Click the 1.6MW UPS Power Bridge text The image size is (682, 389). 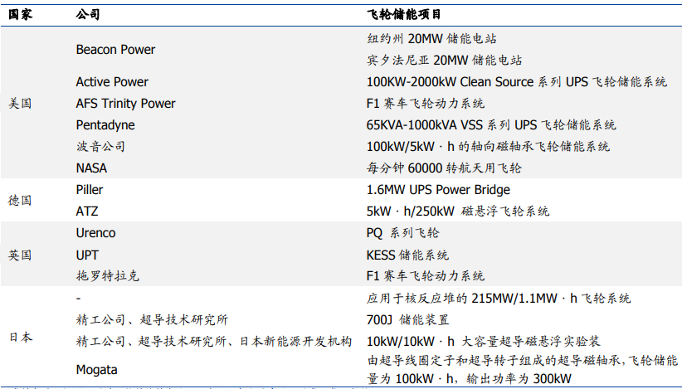coord(438,190)
